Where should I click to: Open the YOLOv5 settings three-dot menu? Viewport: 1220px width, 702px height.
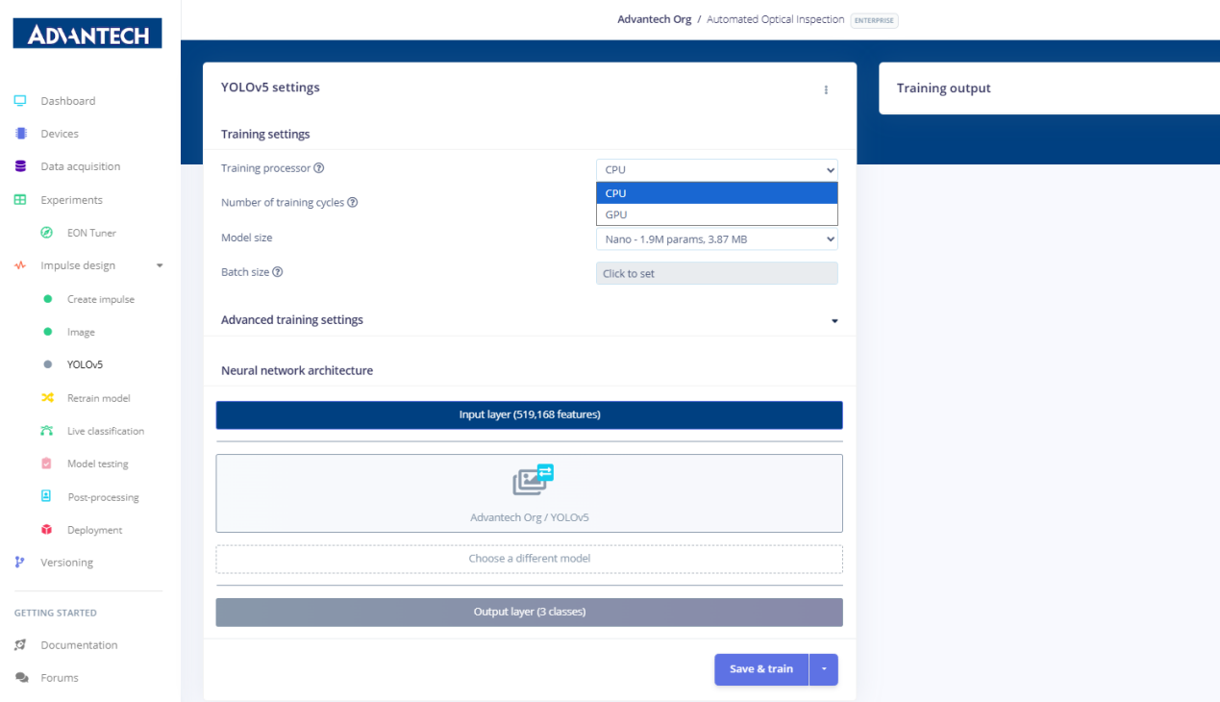826,89
